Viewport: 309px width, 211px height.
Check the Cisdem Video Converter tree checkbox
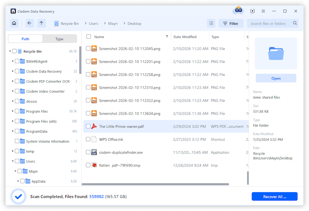pos(17,91)
